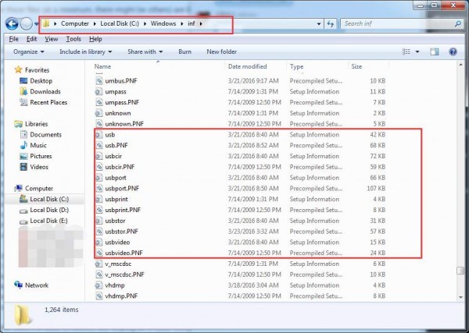Open the Videos library
469x333 pixels.
coord(39,167)
